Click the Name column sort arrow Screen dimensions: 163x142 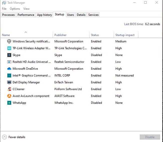click(26, 32)
